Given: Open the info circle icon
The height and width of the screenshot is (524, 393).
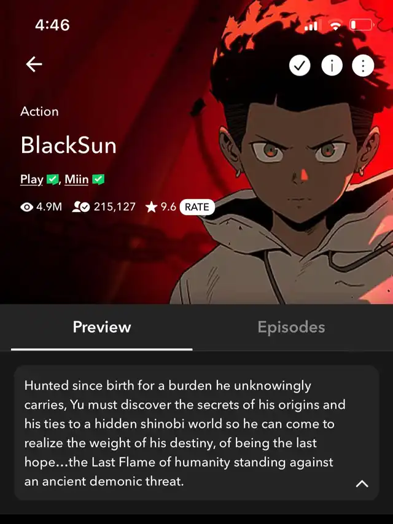Looking at the screenshot, I should click(x=332, y=66).
